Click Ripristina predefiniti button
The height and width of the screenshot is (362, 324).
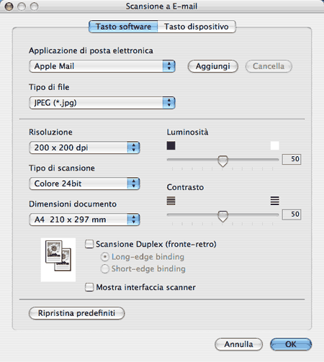tap(76, 313)
